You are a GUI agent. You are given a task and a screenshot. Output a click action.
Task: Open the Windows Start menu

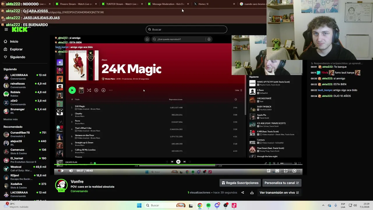tap(139, 205)
